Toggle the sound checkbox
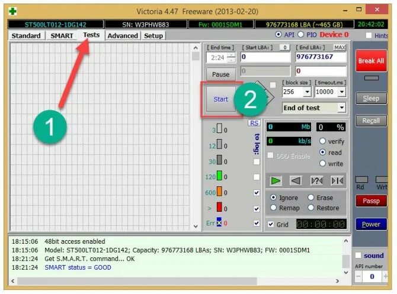The width and height of the screenshot is (397, 294). click(358, 256)
